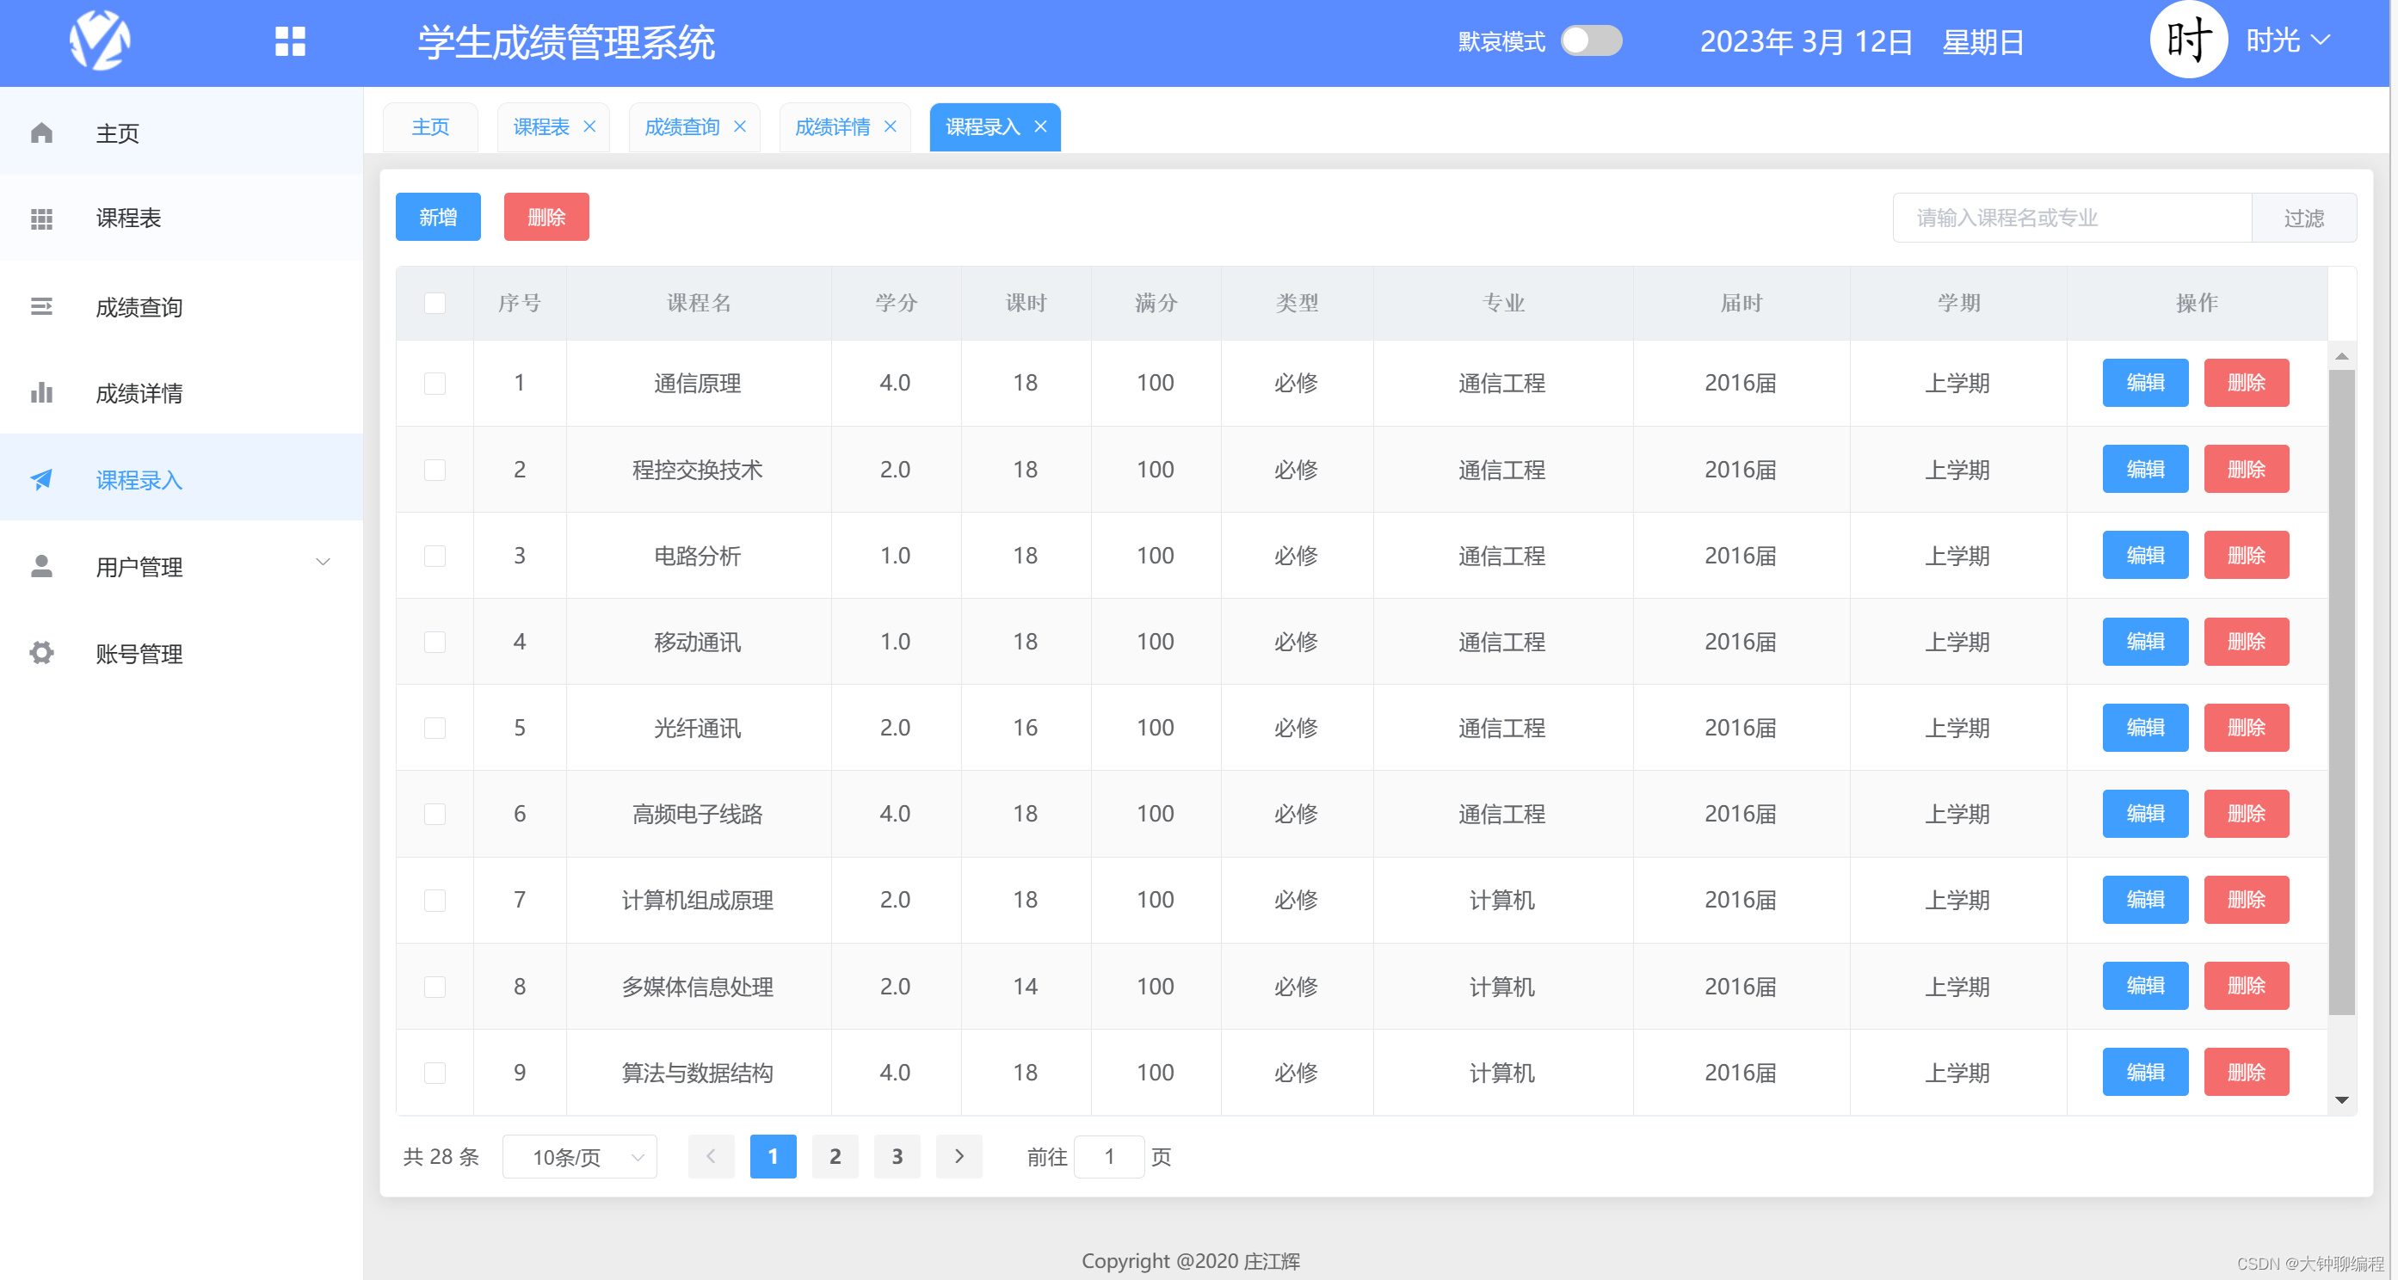The image size is (2398, 1280).
Task: Focus the course name search field
Action: pos(2071,218)
